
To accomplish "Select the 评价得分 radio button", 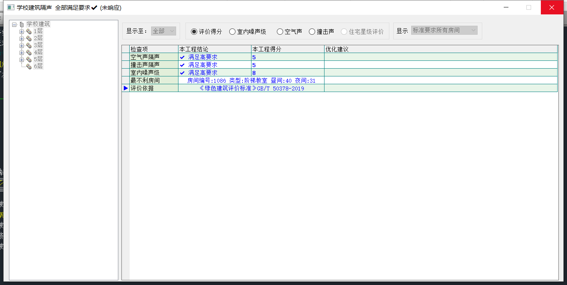I will click(194, 32).
